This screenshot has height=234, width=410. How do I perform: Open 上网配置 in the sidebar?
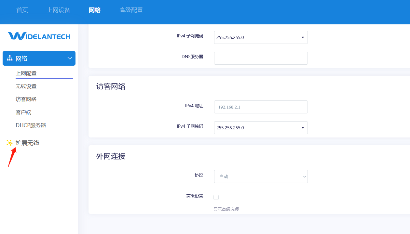point(26,73)
